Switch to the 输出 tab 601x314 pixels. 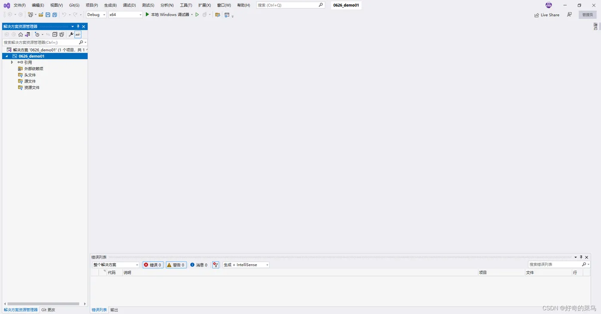[x=114, y=310]
